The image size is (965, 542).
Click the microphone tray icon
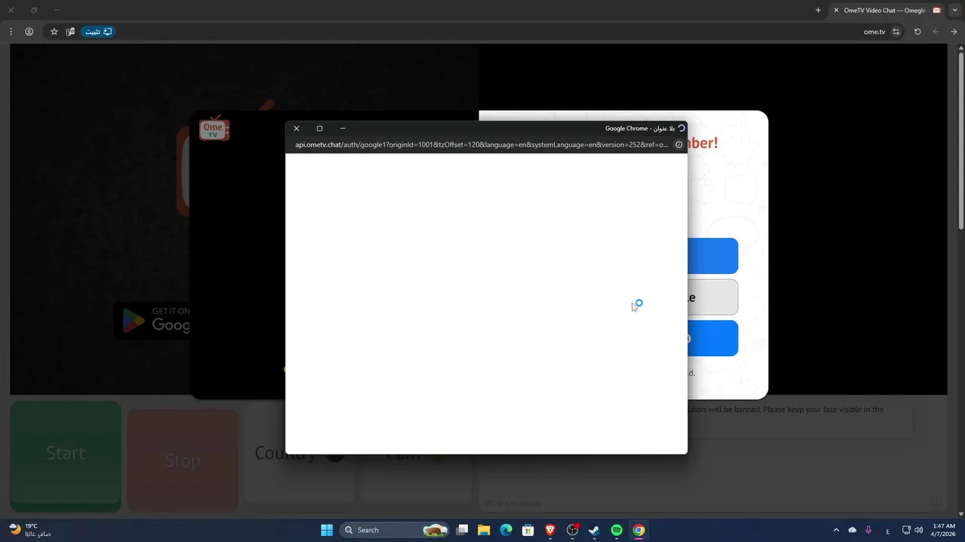coord(869,530)
